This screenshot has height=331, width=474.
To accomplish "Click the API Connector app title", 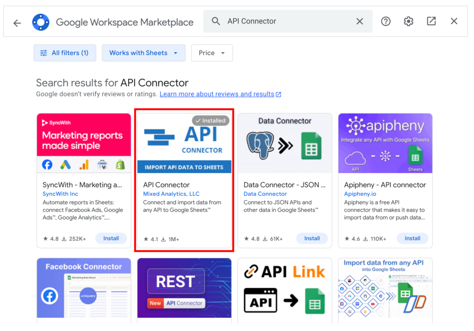I will click(x=166, y=185).
